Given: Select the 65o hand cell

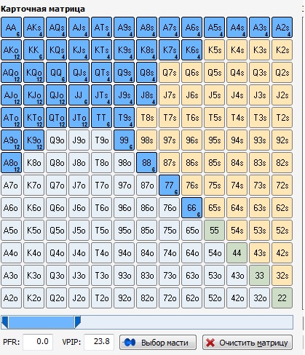Looking at the screenshot, I should (191, 231).
